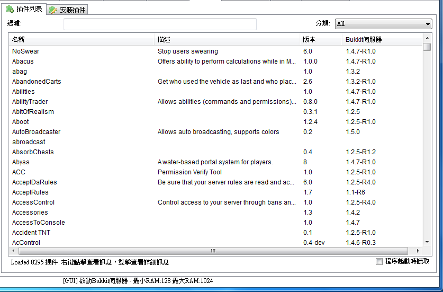Click the horizontal scrollbar right arrow
Viewport: 443px width, 292px height.
pyautogui.click(x=418, y=251)
